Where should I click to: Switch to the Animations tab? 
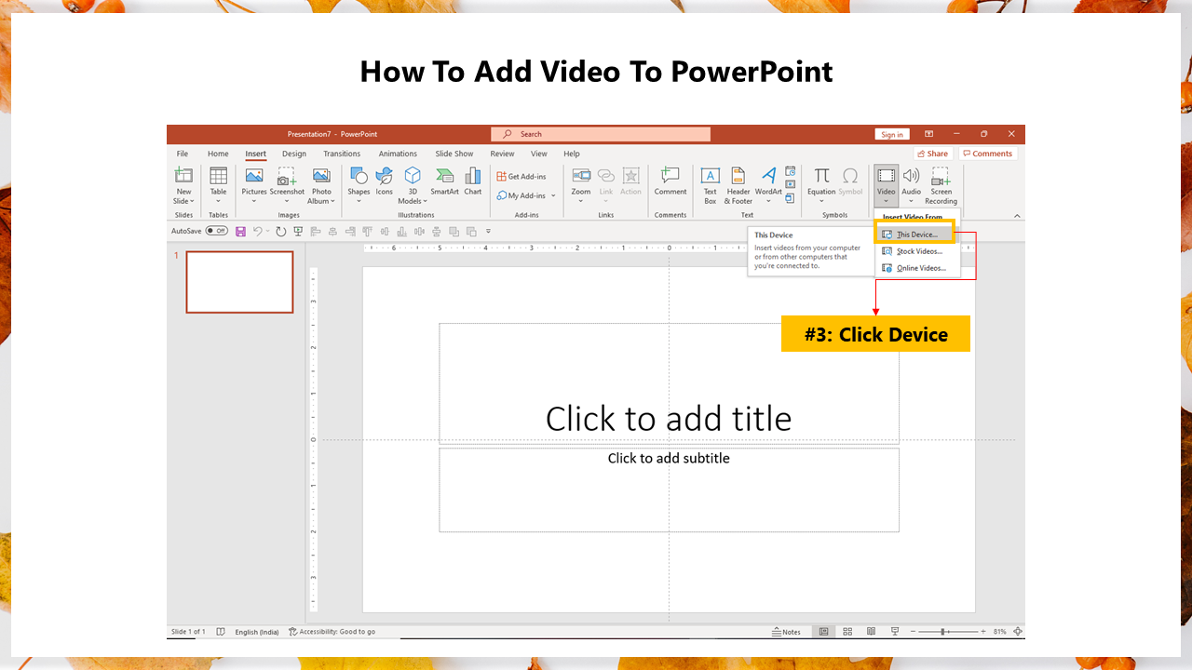[x=398, y=154]
